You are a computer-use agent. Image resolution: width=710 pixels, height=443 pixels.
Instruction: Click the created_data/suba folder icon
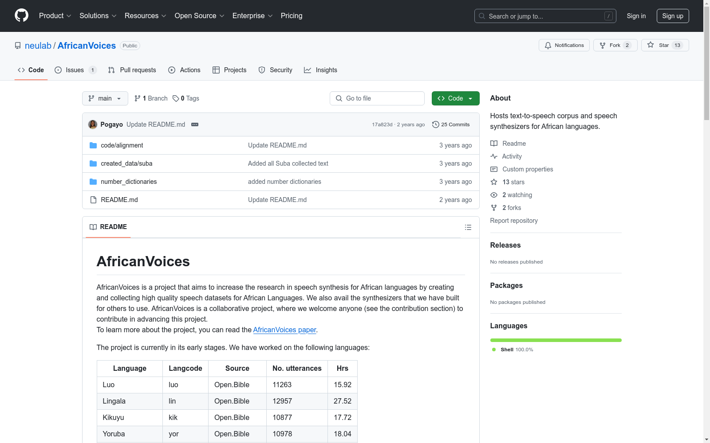point(93,163)
